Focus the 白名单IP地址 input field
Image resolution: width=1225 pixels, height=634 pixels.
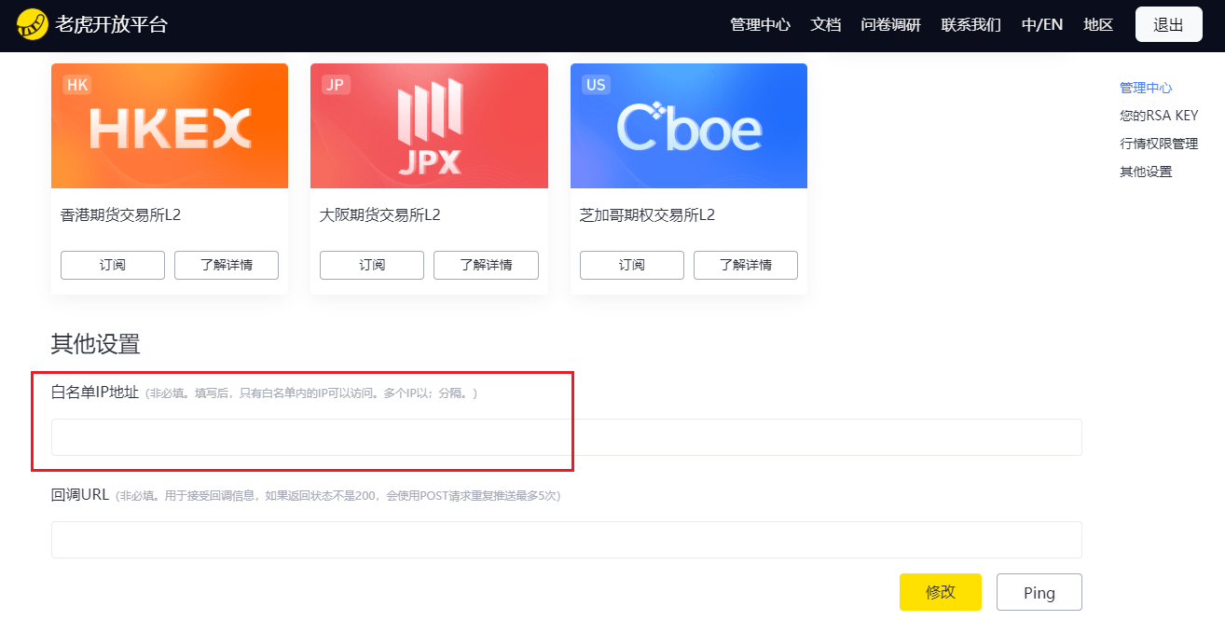(567, 437)
